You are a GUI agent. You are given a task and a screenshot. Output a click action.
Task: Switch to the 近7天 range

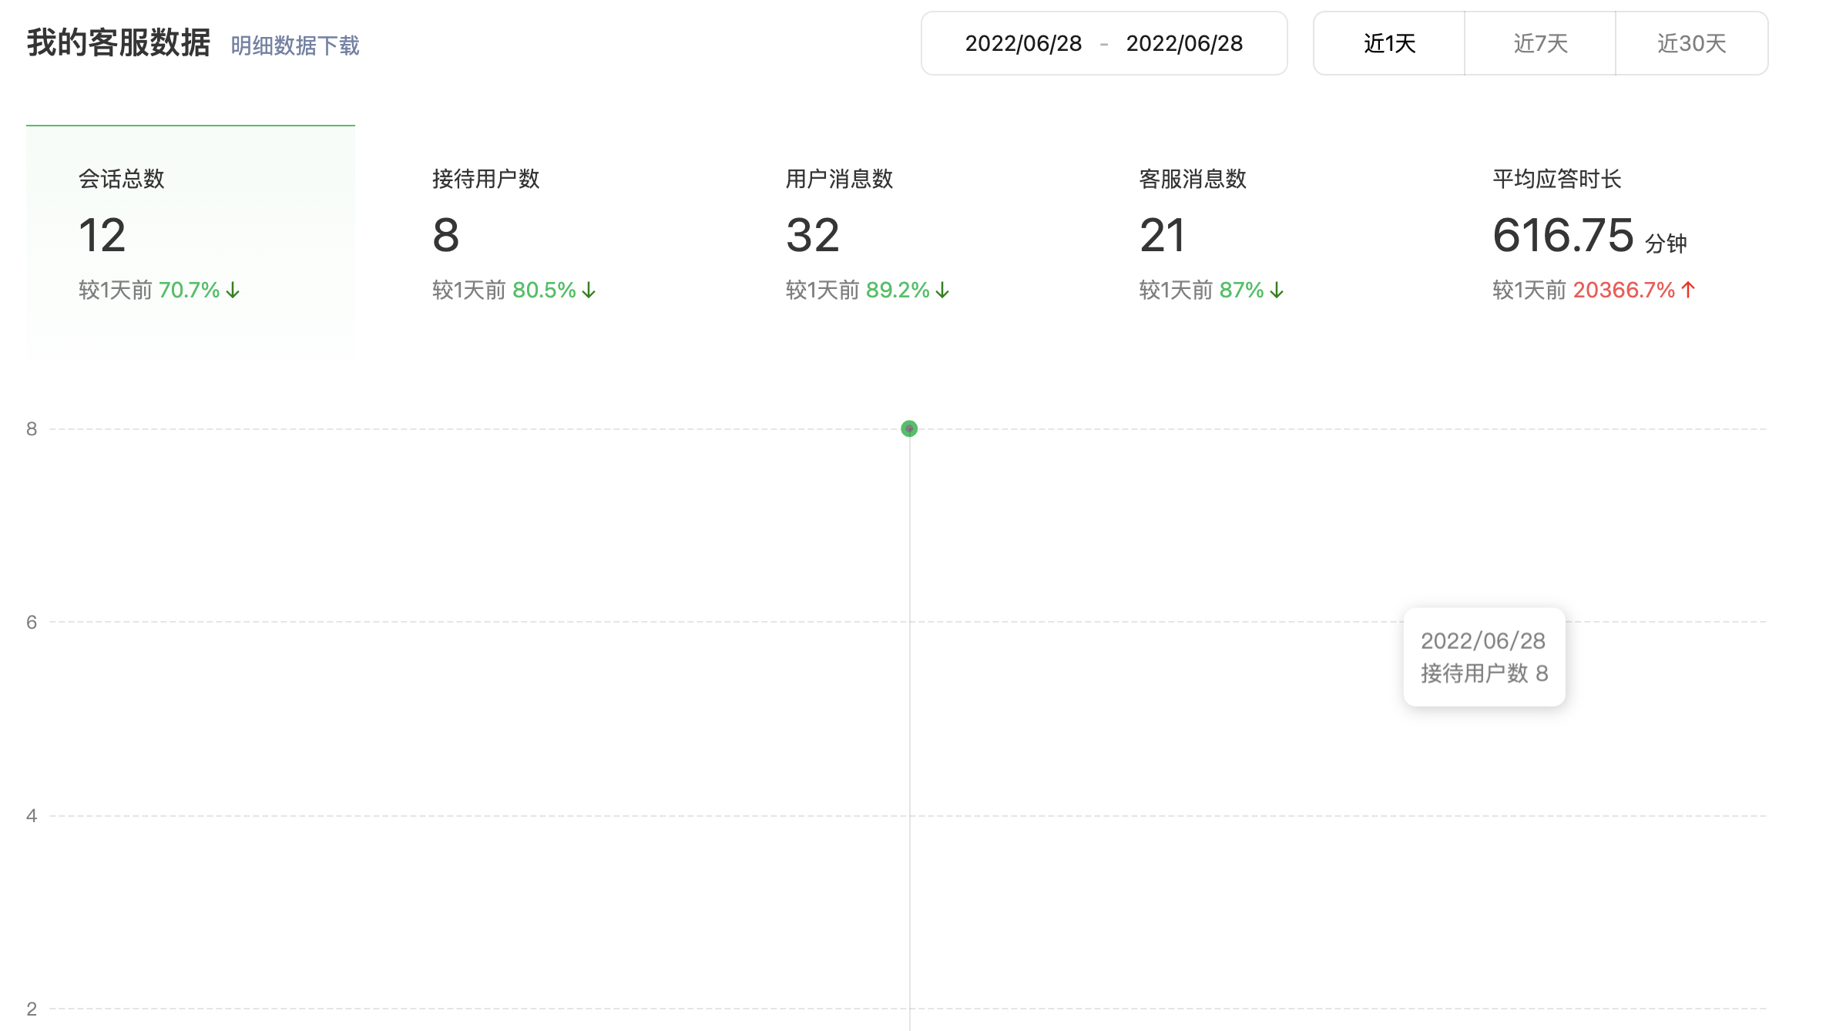[x=1540, y=43]
